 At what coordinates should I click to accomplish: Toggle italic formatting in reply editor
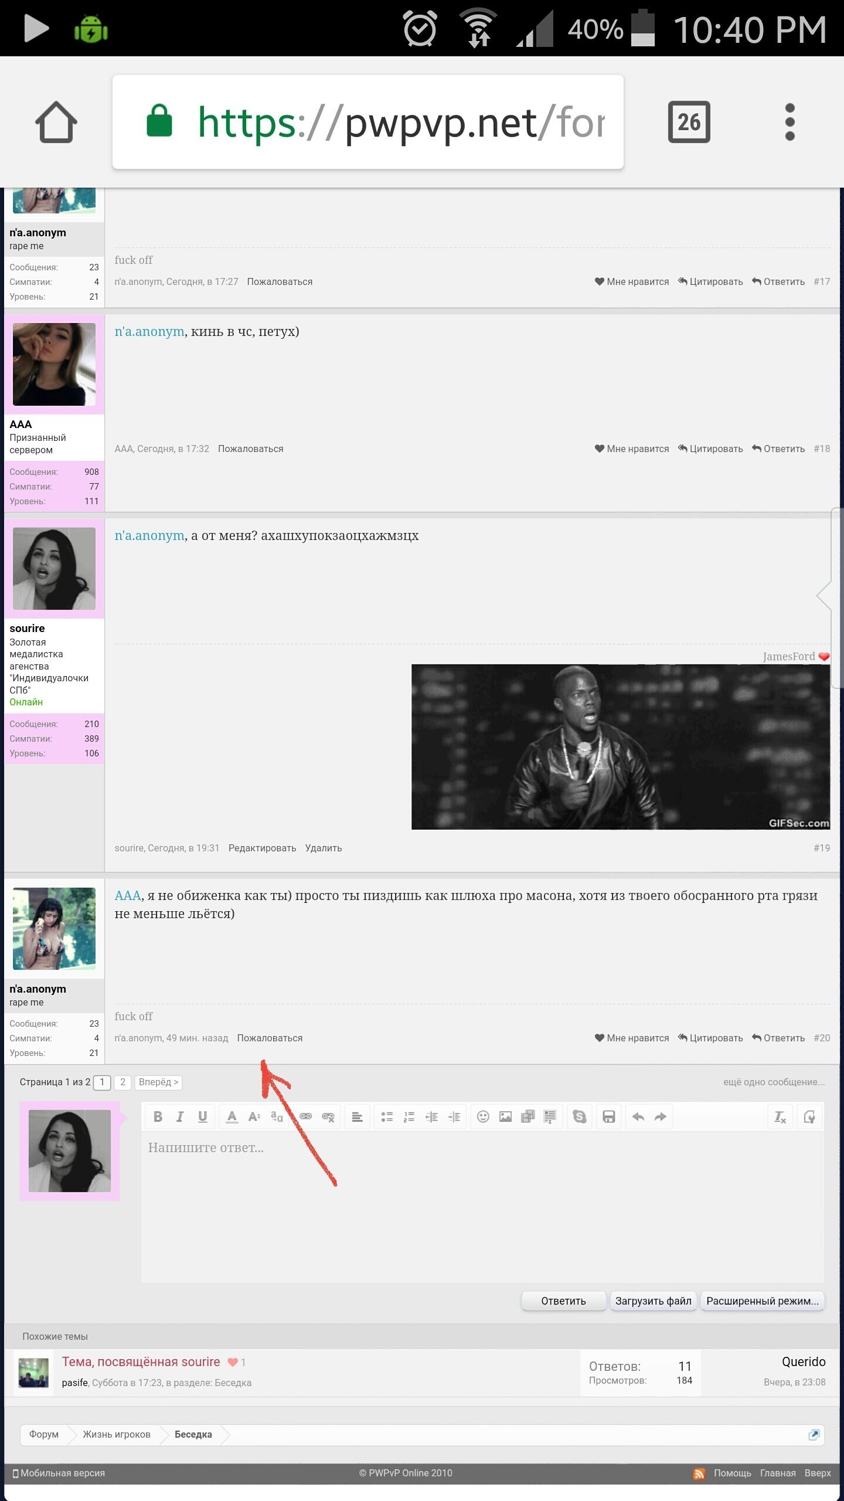[180, 1117]
